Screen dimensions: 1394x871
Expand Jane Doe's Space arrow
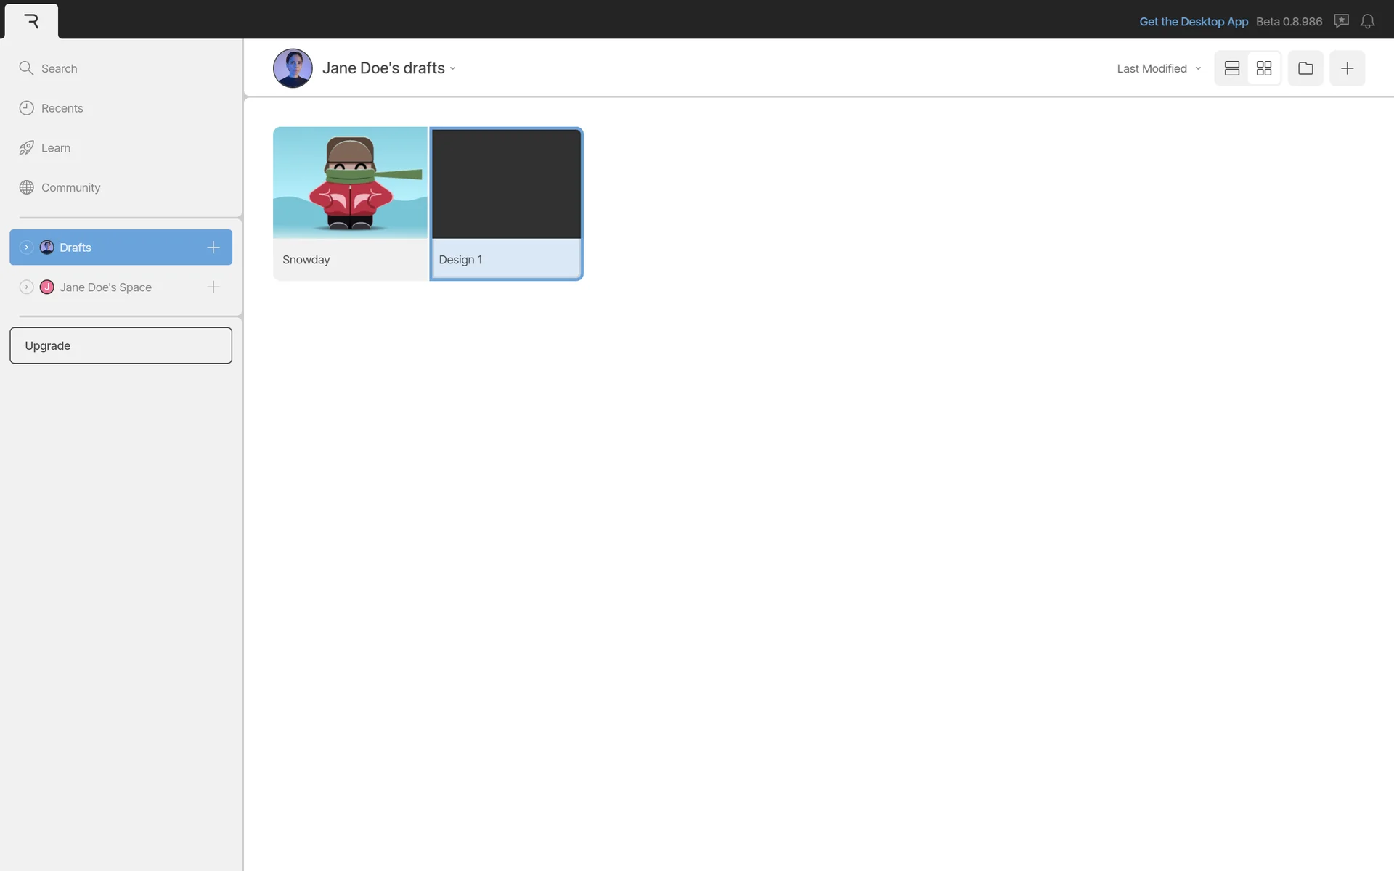pyautogui.click(x=26, y=287)
